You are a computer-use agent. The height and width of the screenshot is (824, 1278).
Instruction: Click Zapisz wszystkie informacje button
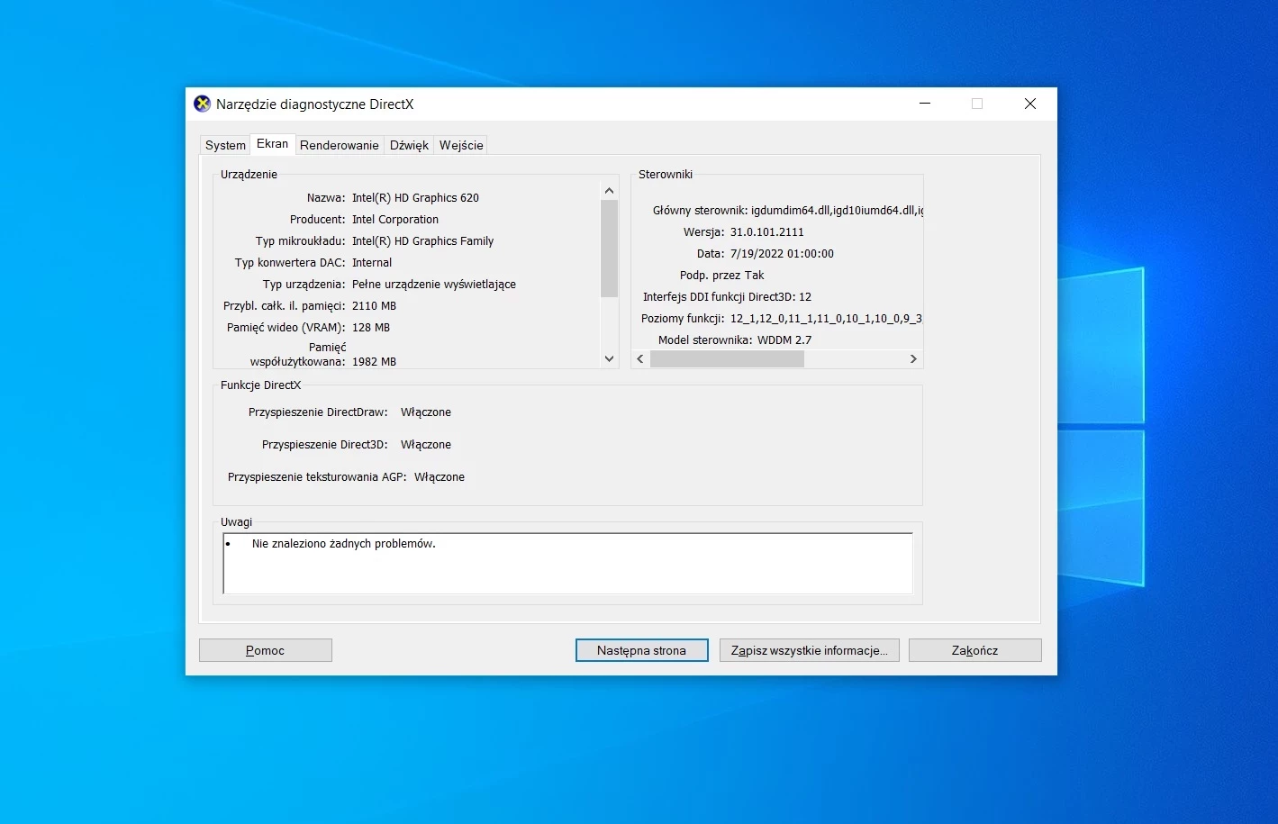[x=810, y=650]
